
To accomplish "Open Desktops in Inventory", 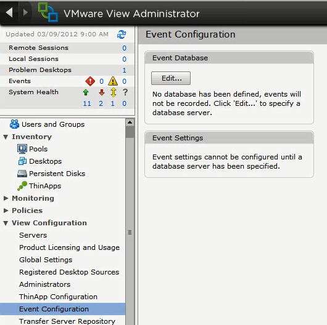I will point(45,161).
